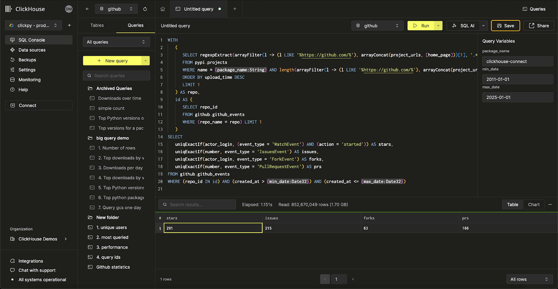Expand the Run button dropdown arrow
558x289 pixels.
[438, 25]
